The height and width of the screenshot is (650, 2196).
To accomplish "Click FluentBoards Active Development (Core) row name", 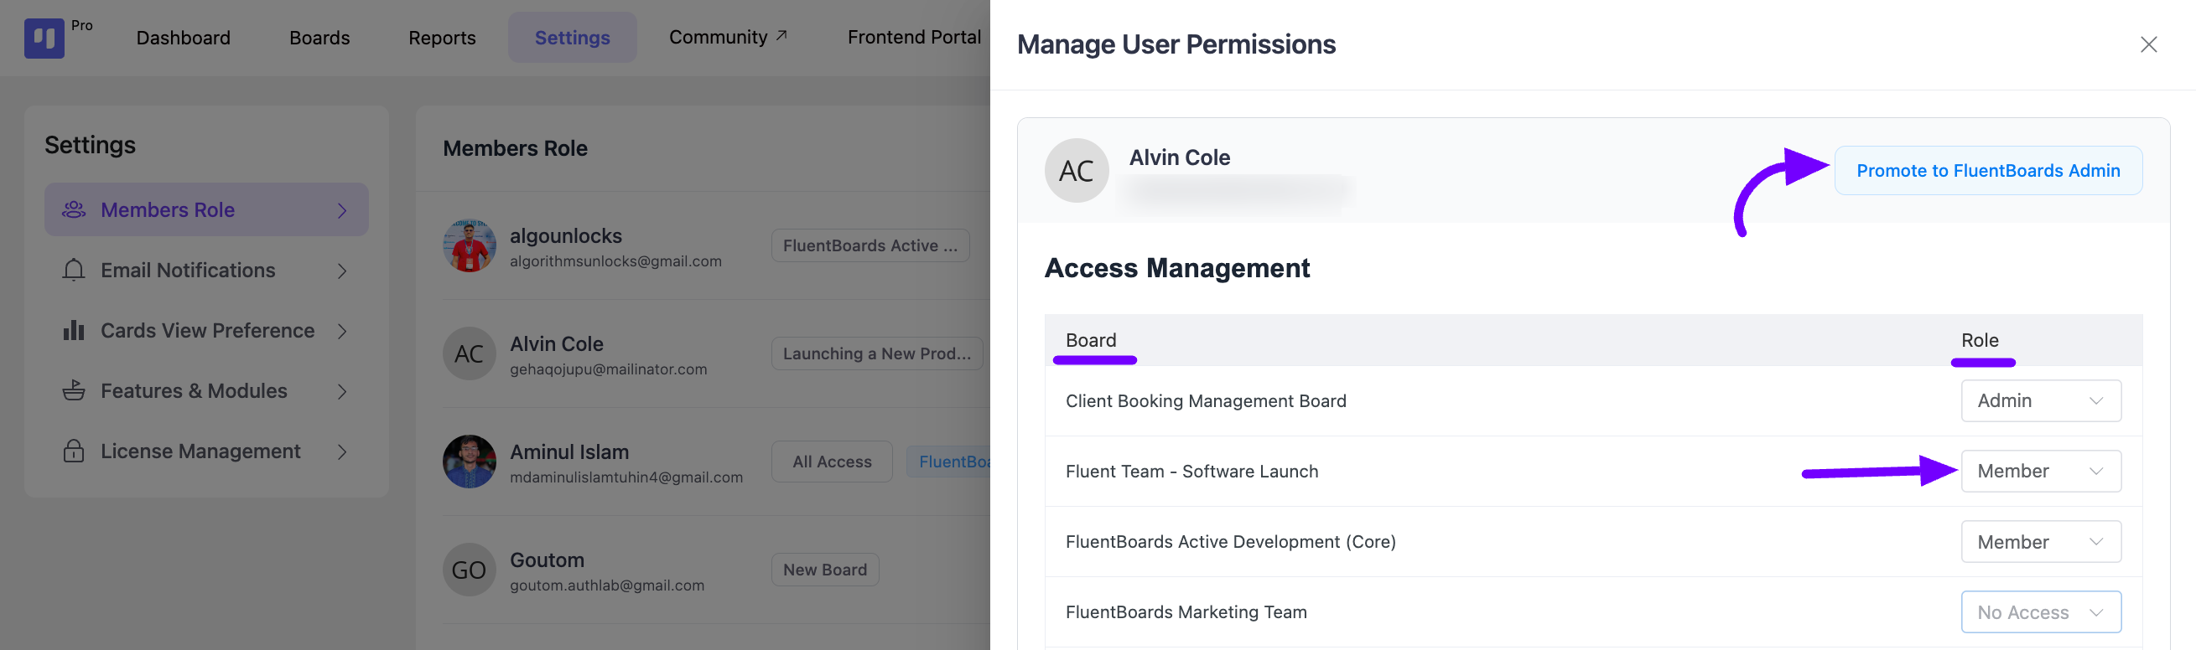I will pyautogui.click(x=1231, y=542).
